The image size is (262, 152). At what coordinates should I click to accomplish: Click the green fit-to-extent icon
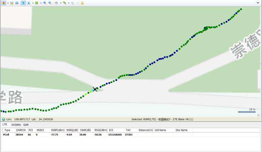click(37, 3)
